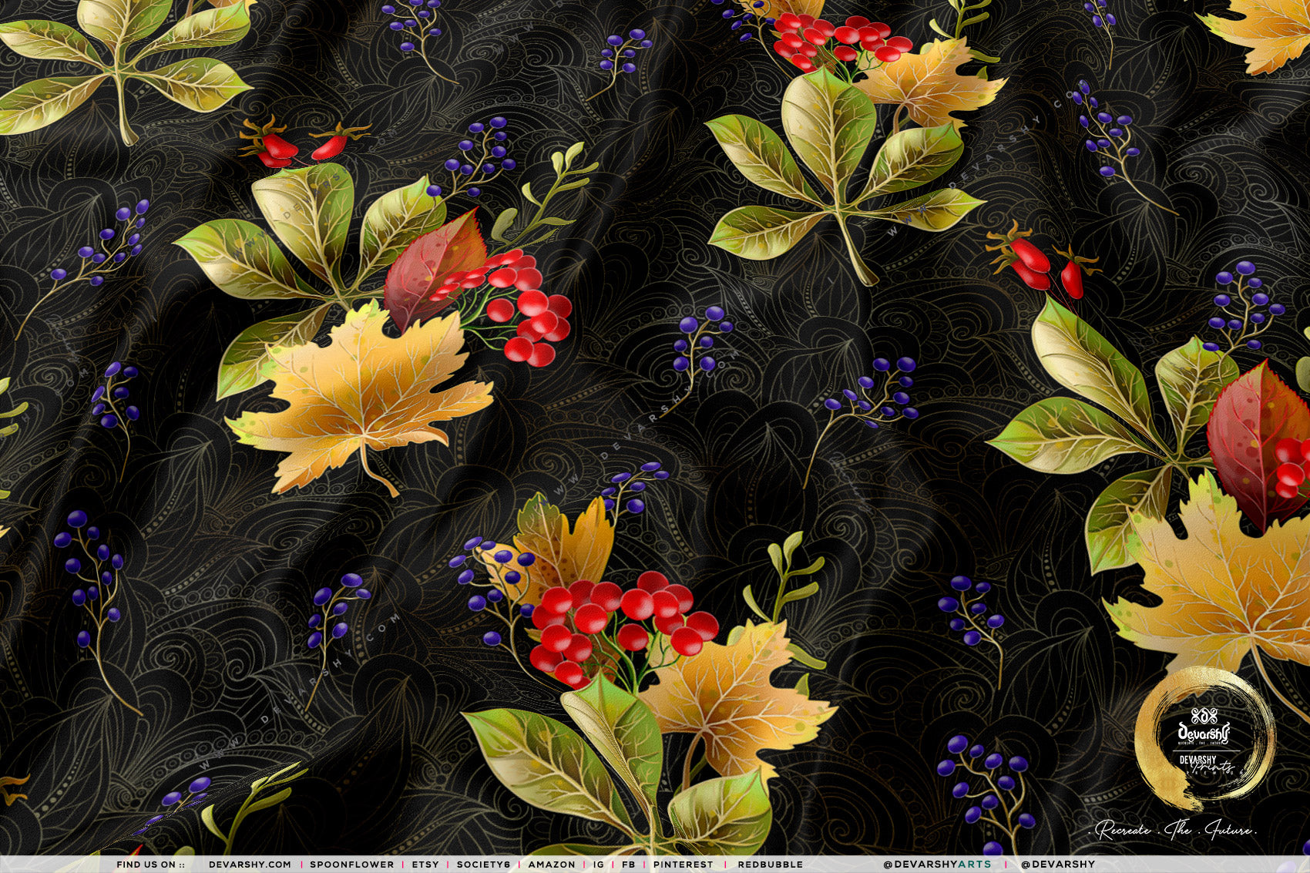Click the 'FIND US ON ::' label
This screenshot has width=1310, height=873.
tap(150, 865)
